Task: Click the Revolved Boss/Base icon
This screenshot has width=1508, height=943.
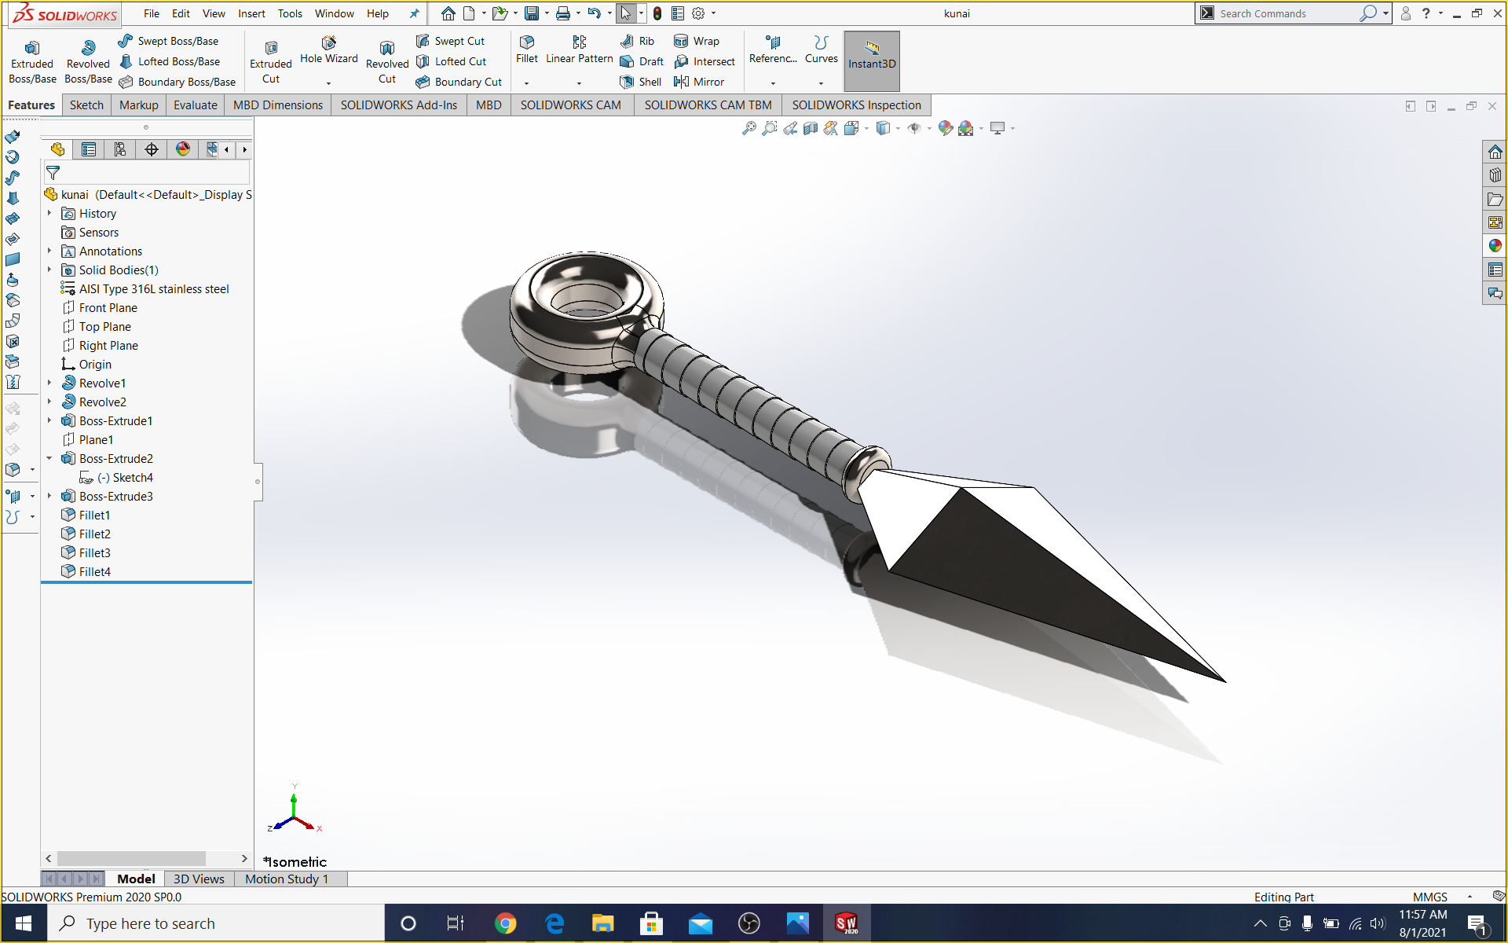Action: (x=88, y=49)
